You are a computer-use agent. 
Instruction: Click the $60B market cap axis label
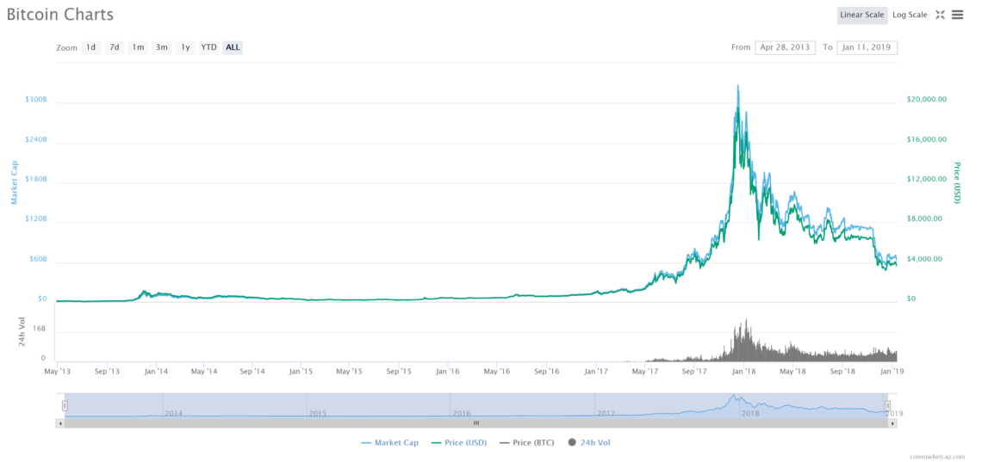click(38, 260)
